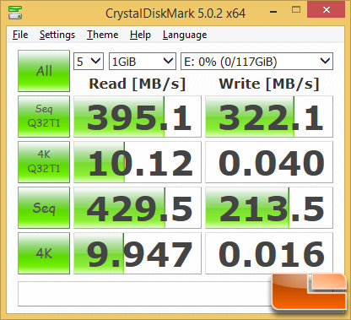
Task: Start the 4K Q32T1 benchmark
Action: tap(44, 162)
